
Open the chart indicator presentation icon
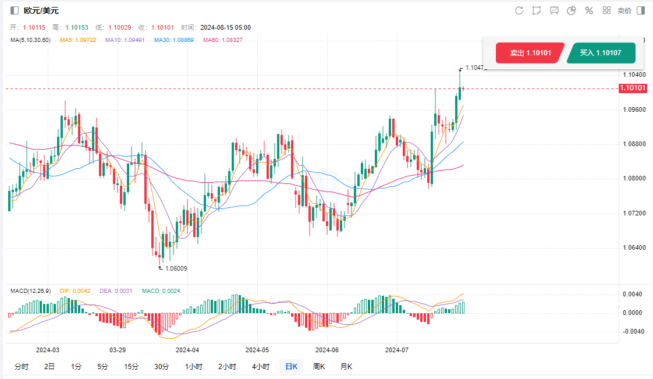[x=554, y=10]
